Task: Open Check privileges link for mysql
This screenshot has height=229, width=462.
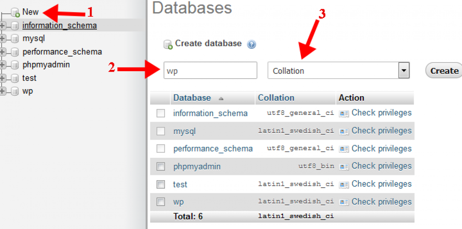Action: point(381,131)
